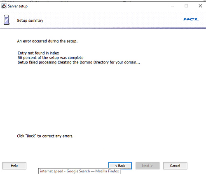
Task: Click the "internet speed - Google Search" Firefox tooltip
Action: point(80,171)
